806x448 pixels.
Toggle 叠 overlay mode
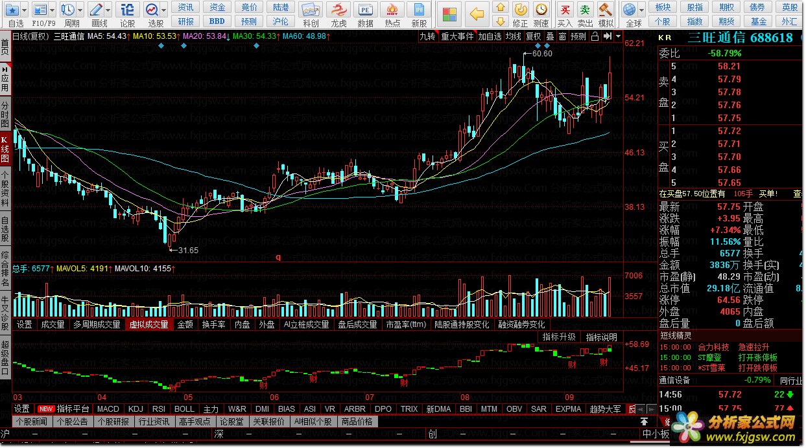coord(550,36)
